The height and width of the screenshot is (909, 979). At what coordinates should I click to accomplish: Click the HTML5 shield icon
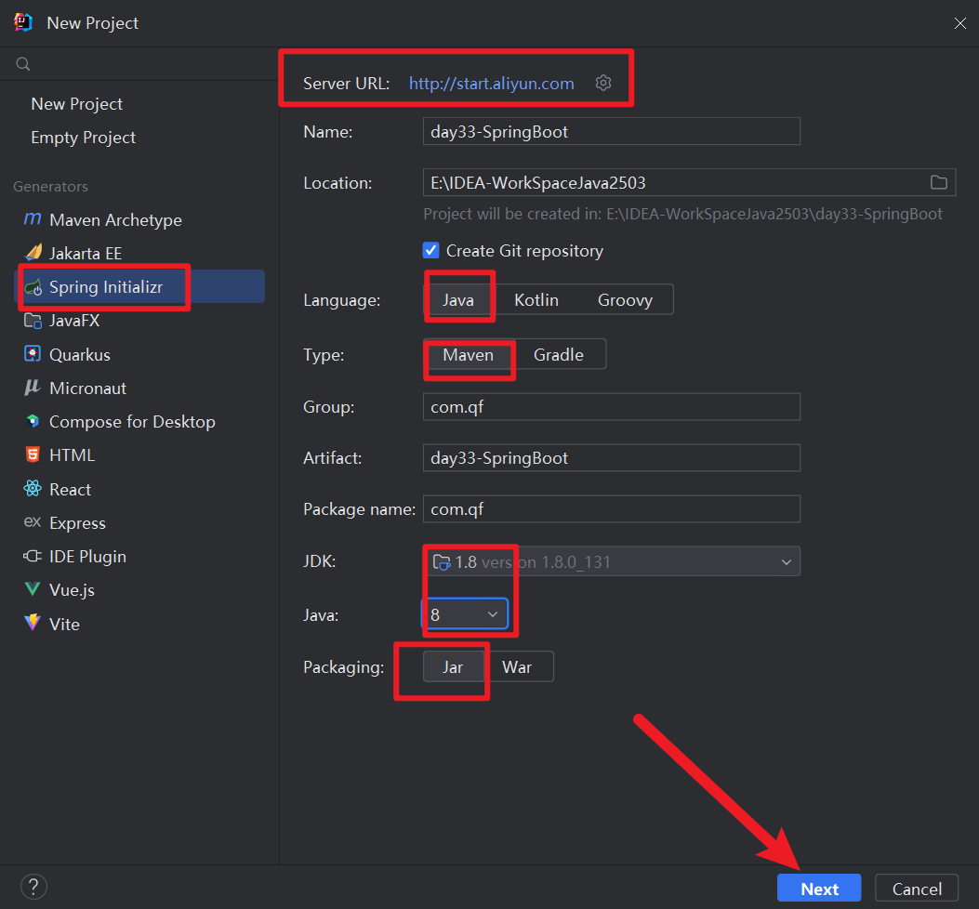click(x=33, y=454)
